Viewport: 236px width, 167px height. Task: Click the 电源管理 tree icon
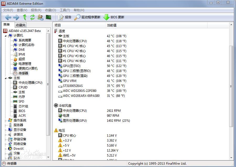pos(15,64)
